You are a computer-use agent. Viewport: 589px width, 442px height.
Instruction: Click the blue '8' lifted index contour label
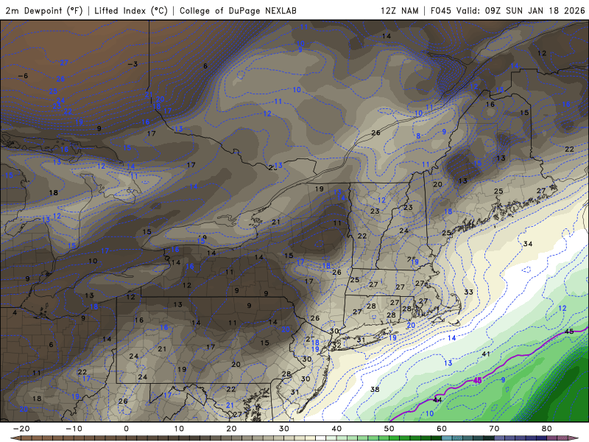pyautogui.click(x=418, y=136)
